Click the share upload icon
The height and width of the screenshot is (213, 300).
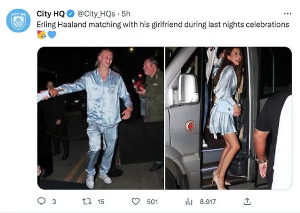(247, 201)
